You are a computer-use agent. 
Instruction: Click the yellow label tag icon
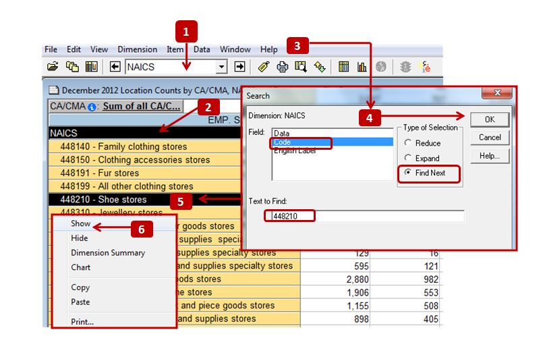[x=264, y=67]
